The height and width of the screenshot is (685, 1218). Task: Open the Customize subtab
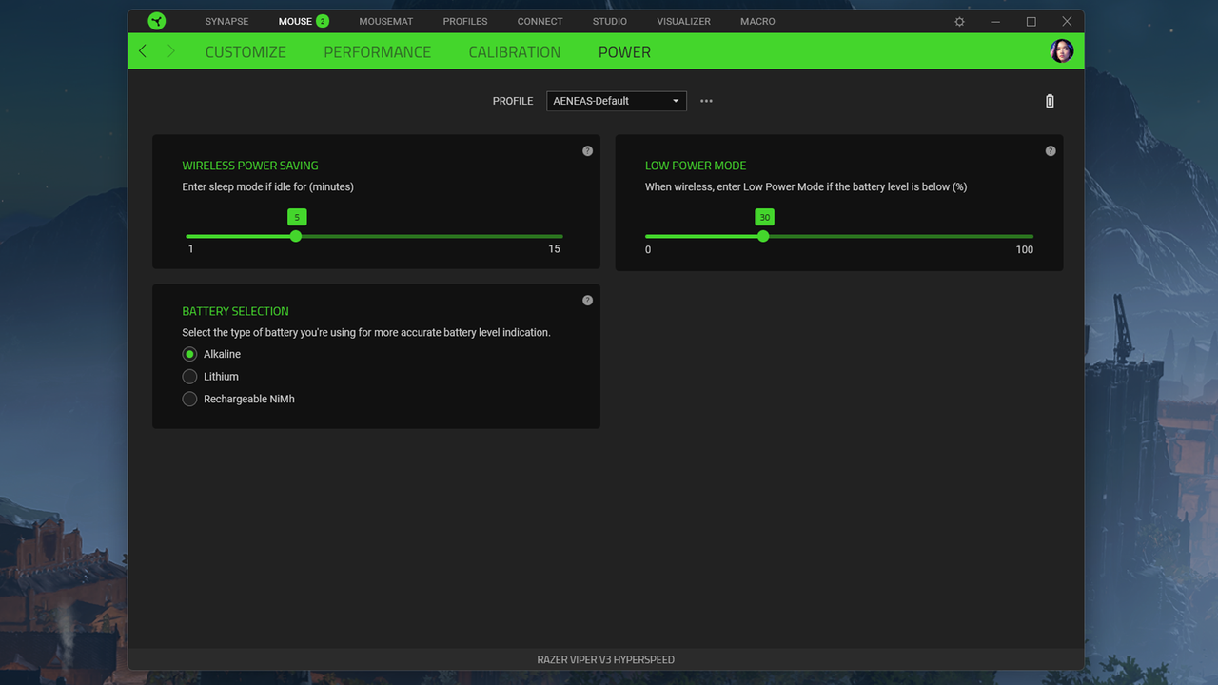(x=246, y=52)
